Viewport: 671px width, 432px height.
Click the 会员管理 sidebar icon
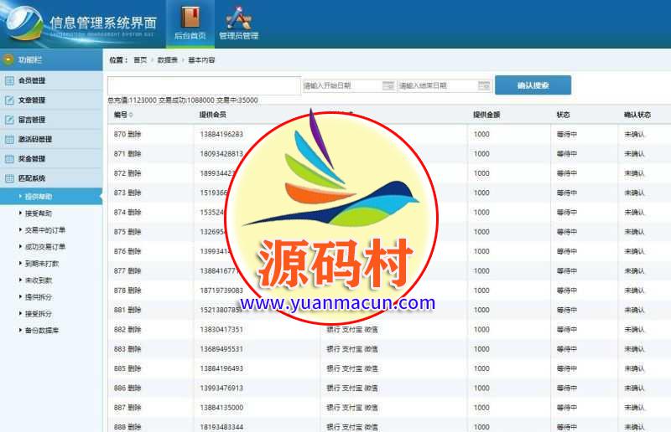coord(10,81)
